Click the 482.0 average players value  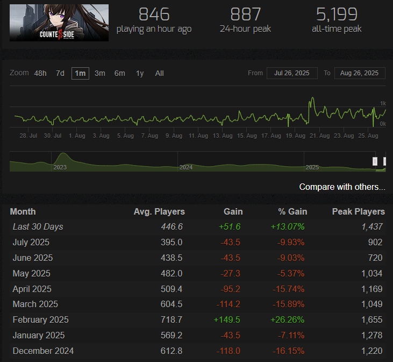click(x=172, y=273)
